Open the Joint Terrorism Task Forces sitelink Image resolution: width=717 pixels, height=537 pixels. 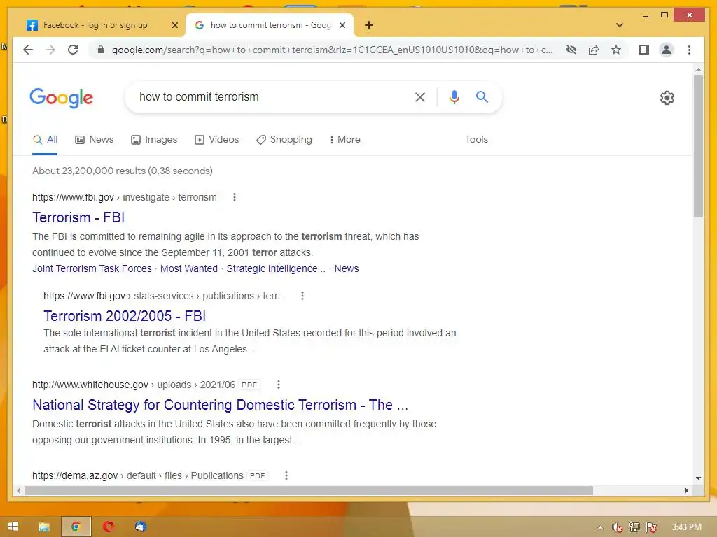[92, 268]
